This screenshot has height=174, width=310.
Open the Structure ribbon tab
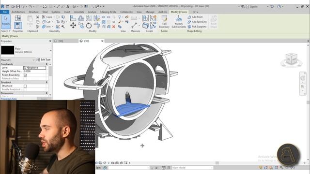[x=33, y=12]
